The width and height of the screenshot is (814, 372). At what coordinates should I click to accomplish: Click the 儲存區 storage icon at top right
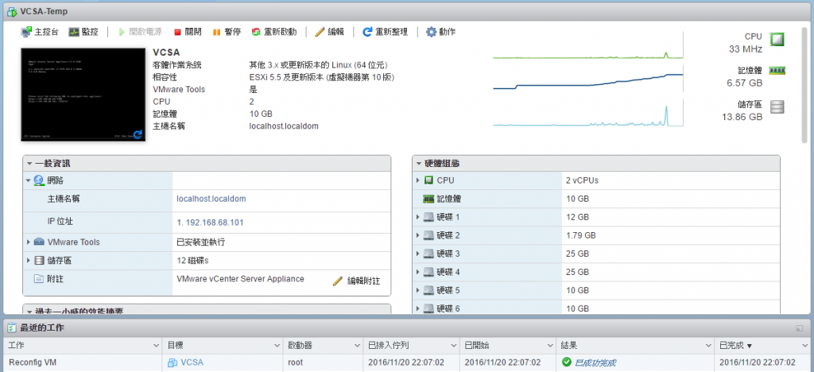[777, 107]
